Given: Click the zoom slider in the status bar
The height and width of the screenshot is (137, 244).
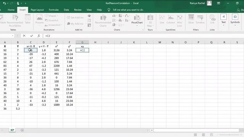Looking at the screenshot, I should tap(229, 135).
